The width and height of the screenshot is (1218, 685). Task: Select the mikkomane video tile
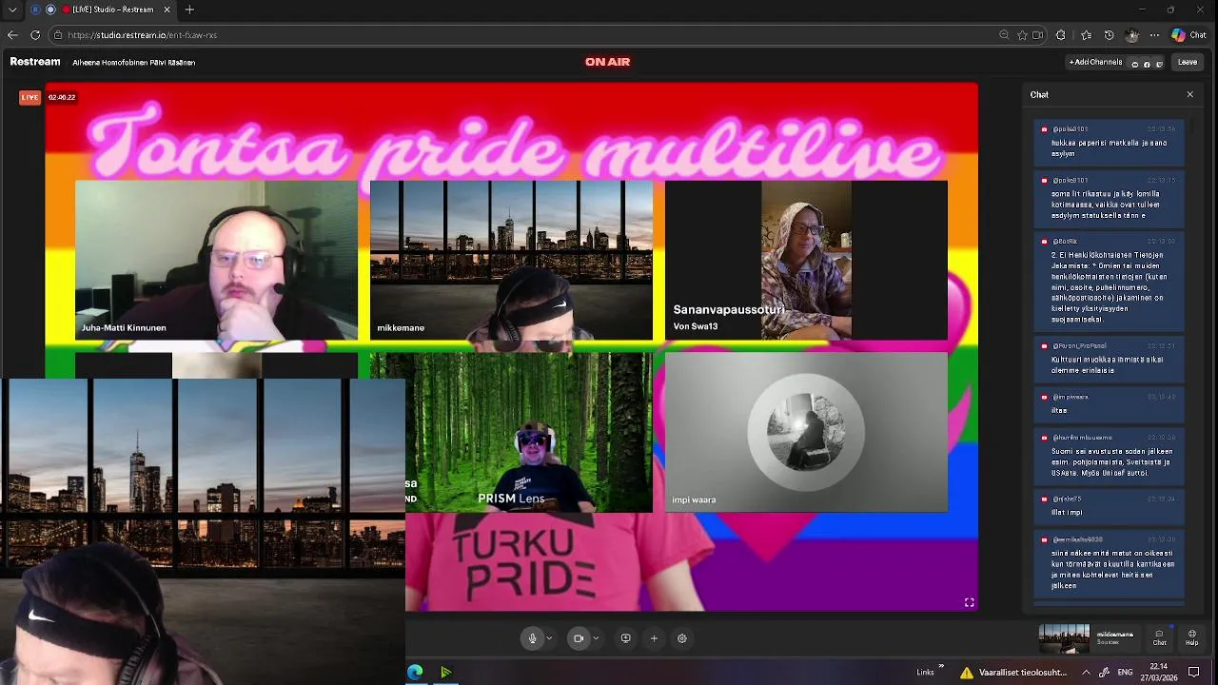click(x=511, y=261)
